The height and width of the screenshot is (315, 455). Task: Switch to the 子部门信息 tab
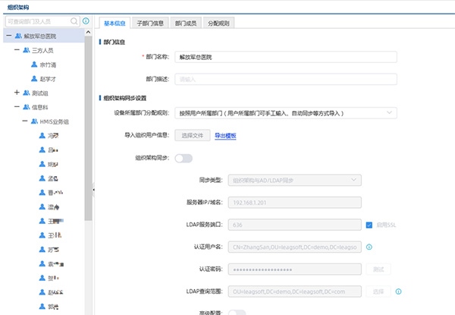click(x=150, y=24)
